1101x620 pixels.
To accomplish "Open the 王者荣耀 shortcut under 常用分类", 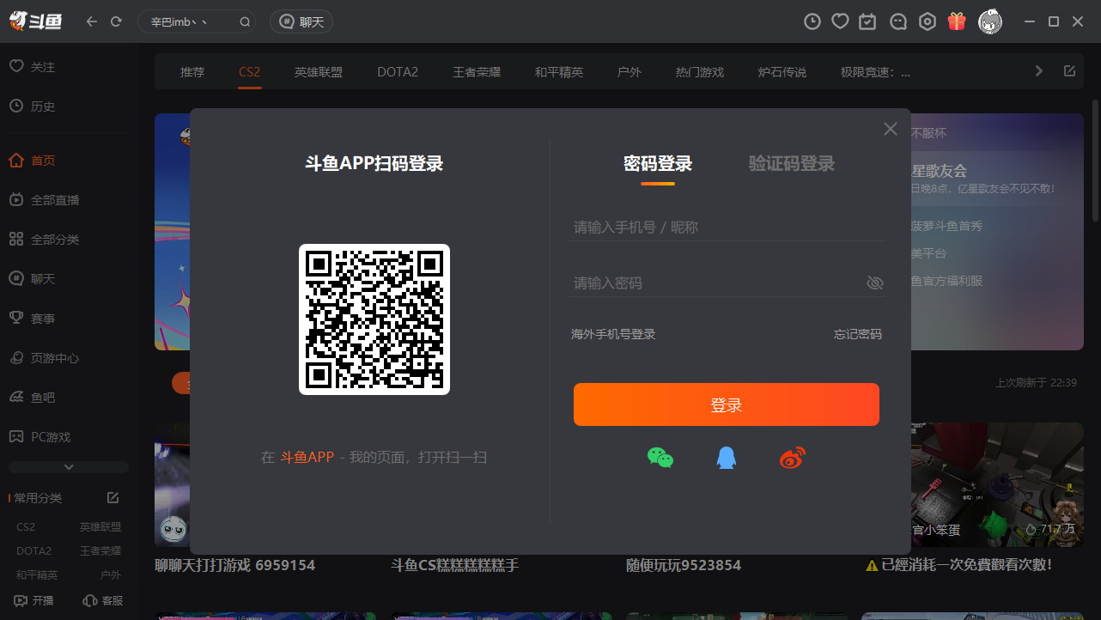I will click(x=100, y=550).
